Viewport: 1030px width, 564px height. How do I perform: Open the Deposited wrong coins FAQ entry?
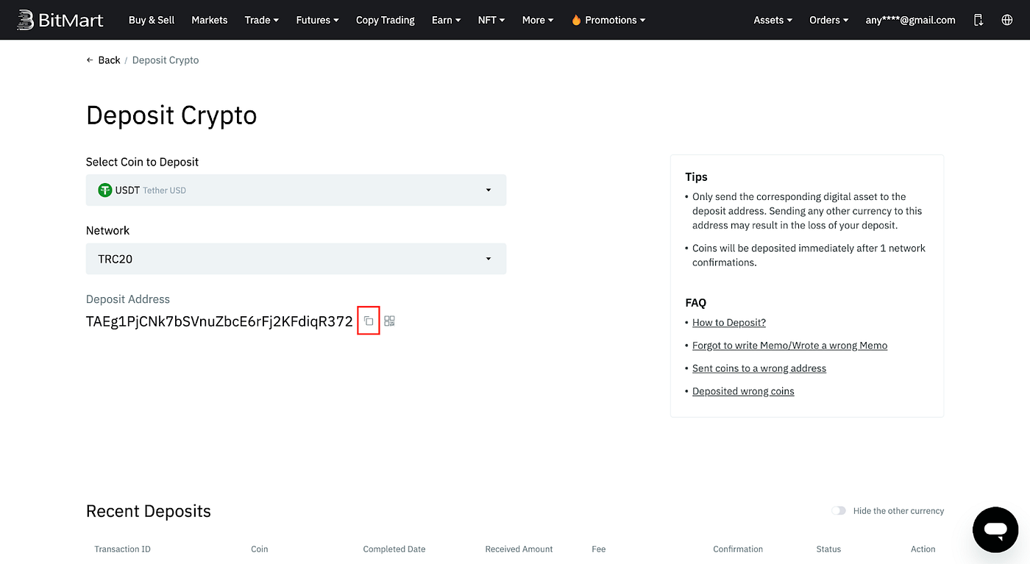coord(743,390)
